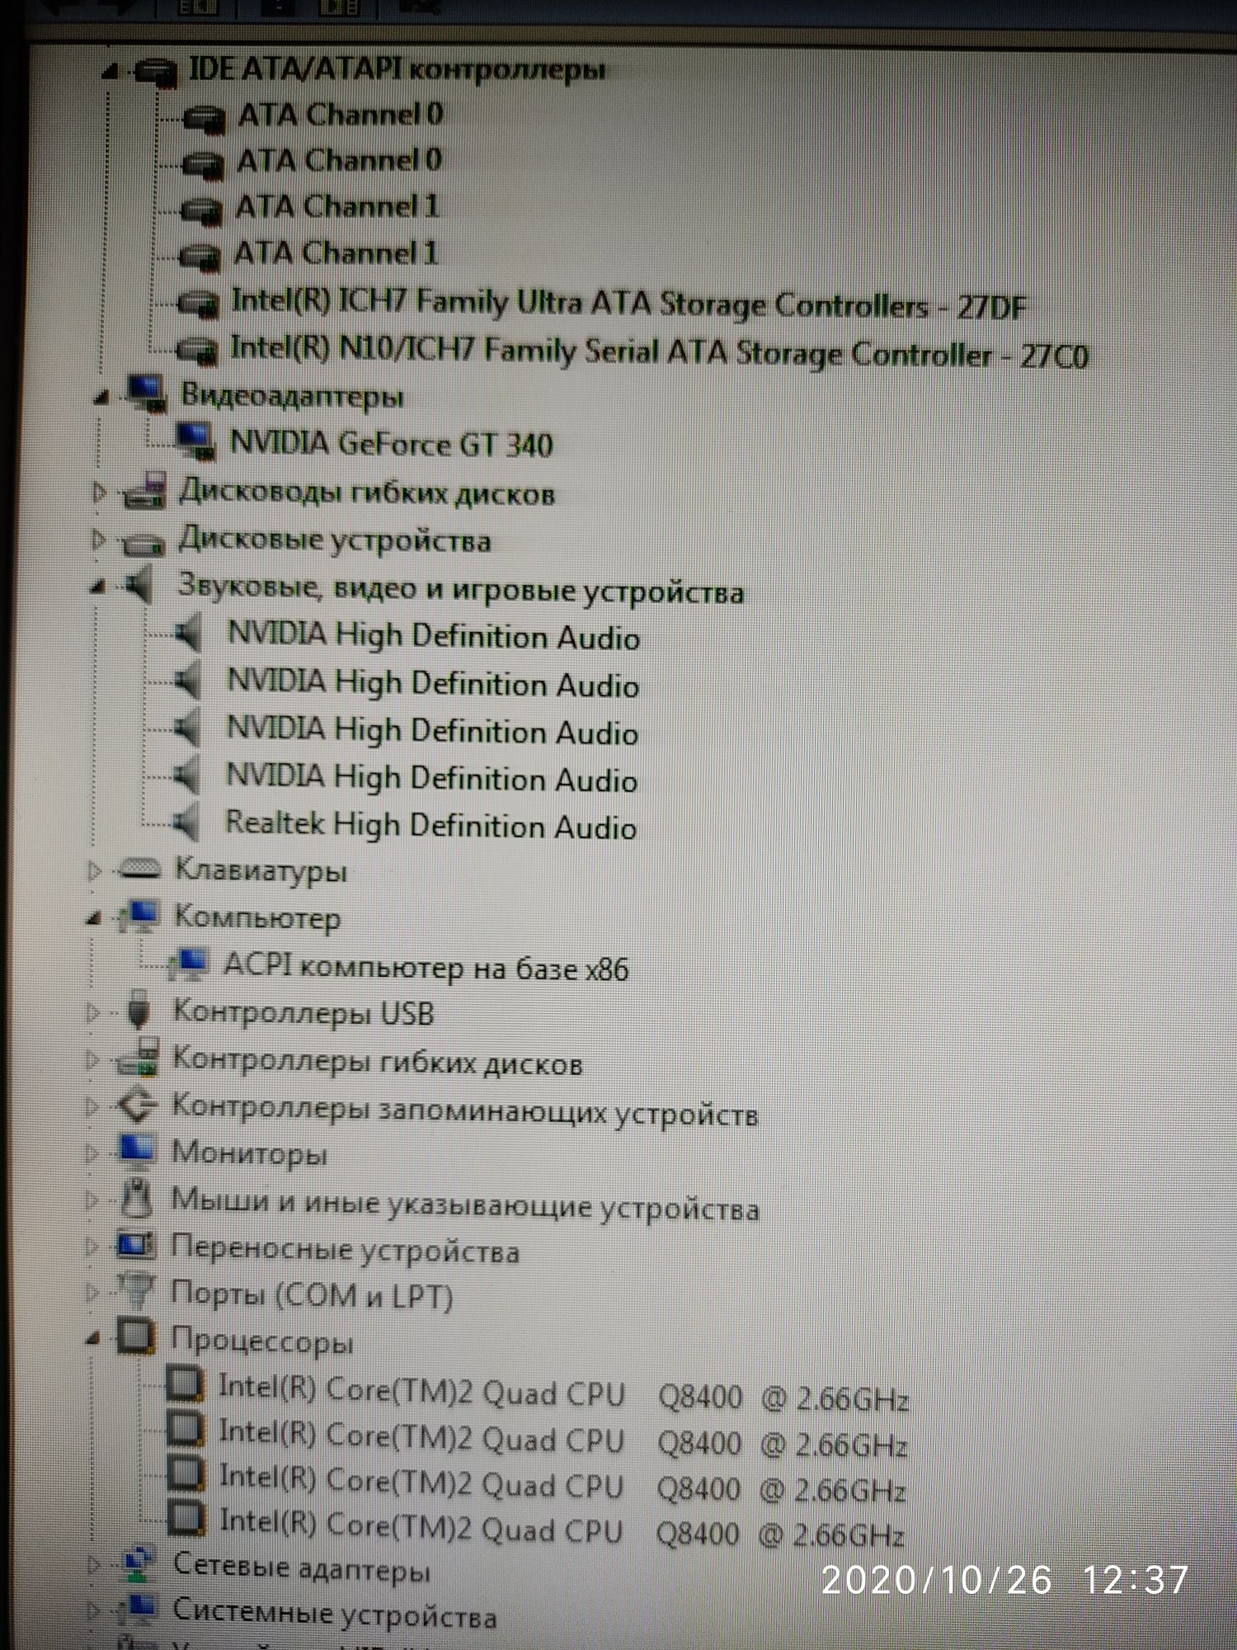This screenshot has height=1650, width=1237.
Task: Select the third Core 2 Quad Q8400 processor entry
Action: (x=562, y=1485)
